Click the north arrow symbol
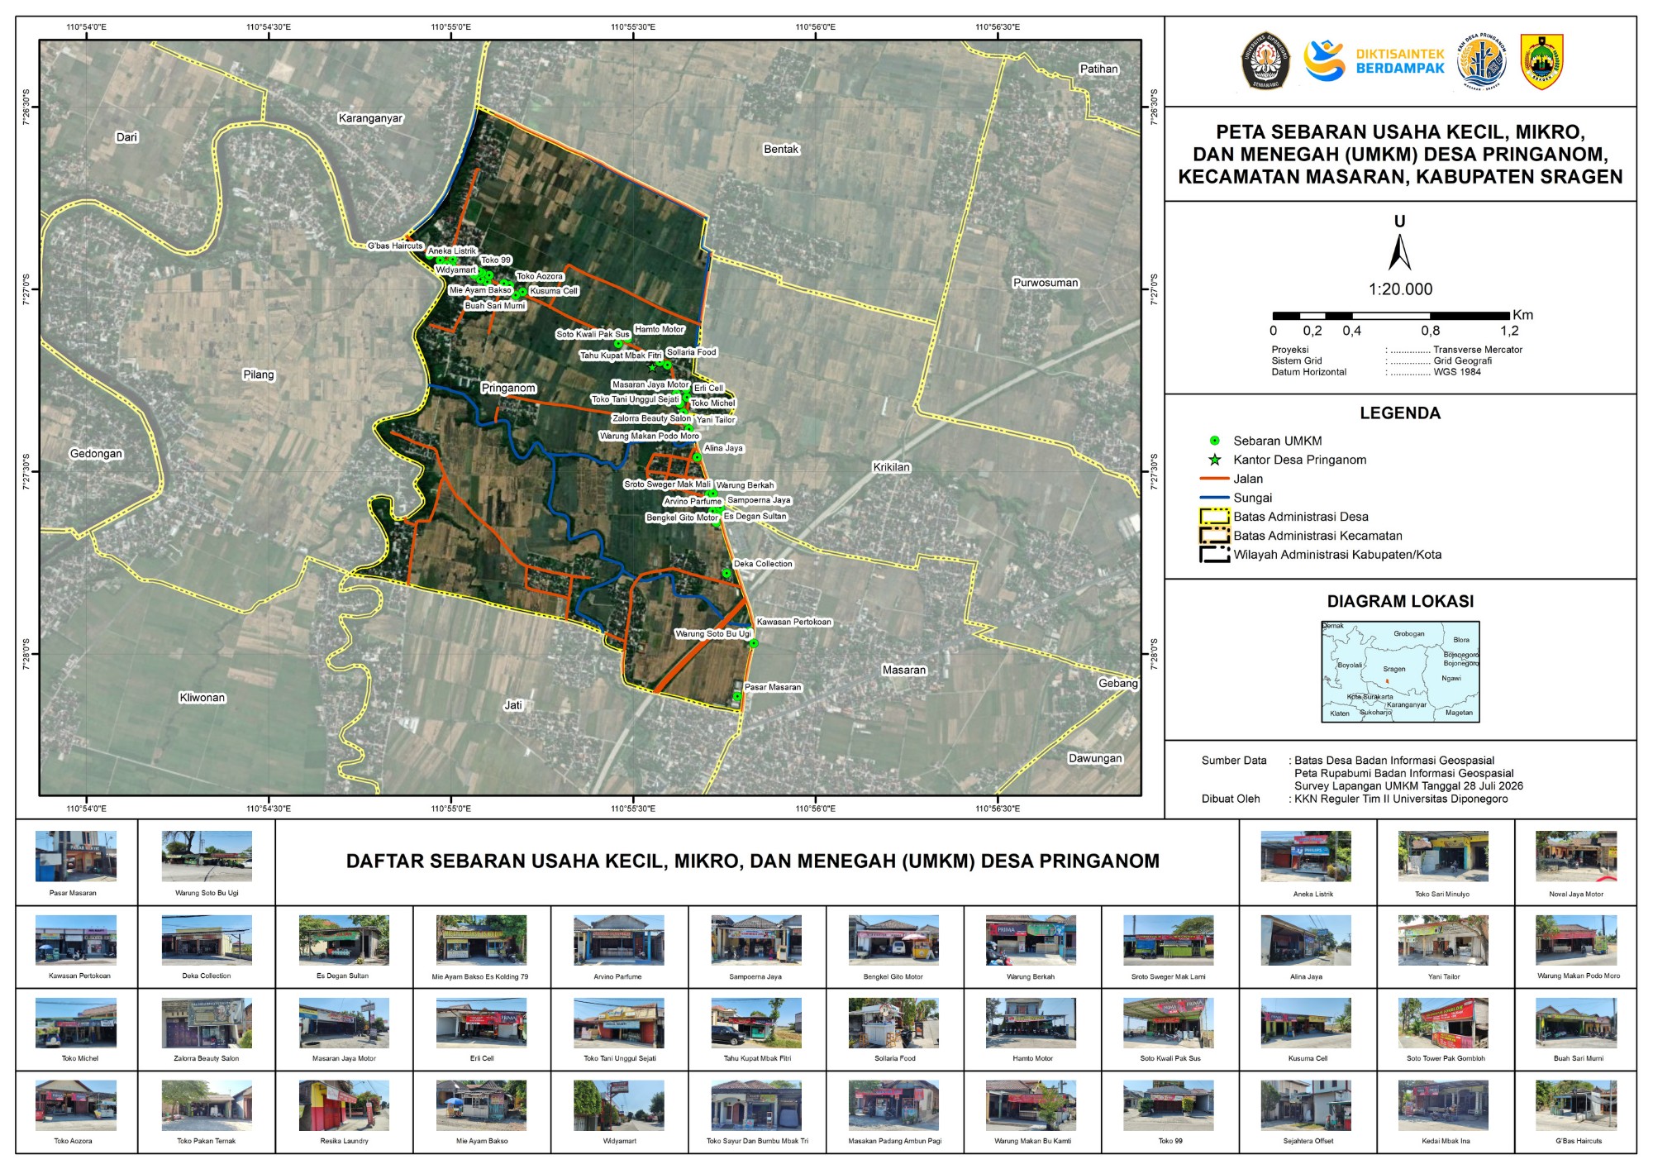Screen dimensions: 1653x1169 [1399, 252]
